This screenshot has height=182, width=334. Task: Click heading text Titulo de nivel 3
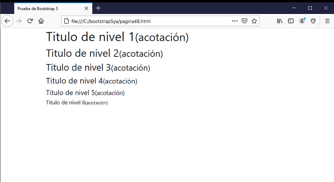click(78, 68)
